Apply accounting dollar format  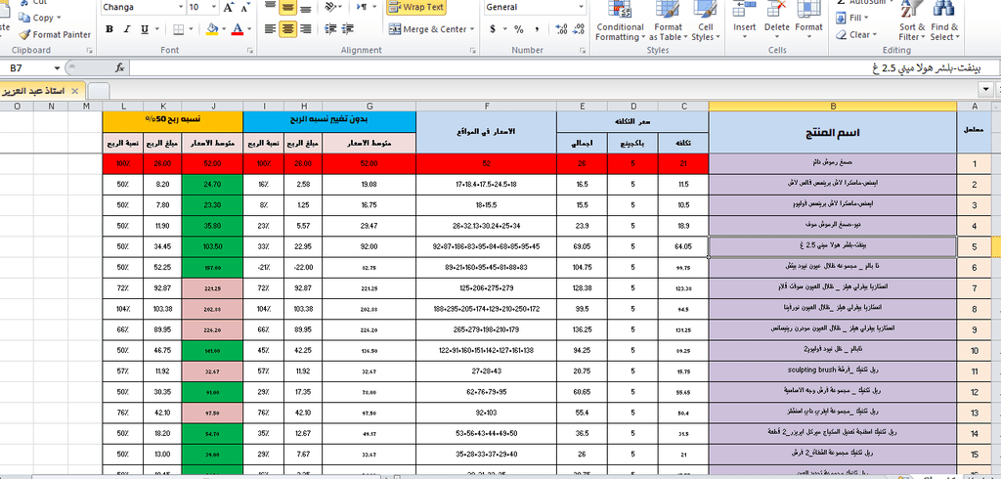tap(493, 29)
